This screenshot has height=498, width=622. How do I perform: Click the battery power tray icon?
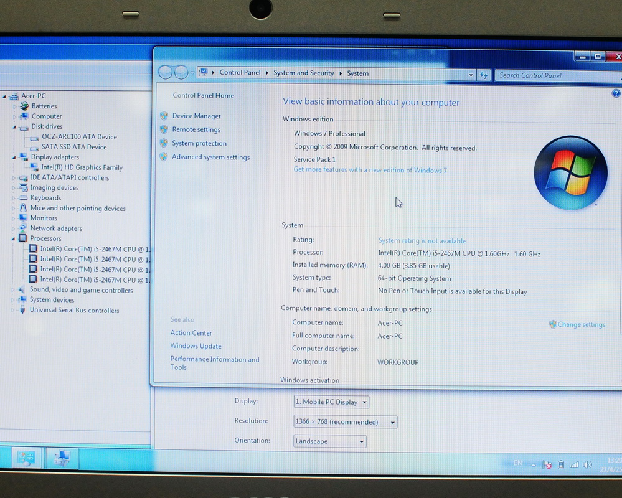click(x=560, y=464)
